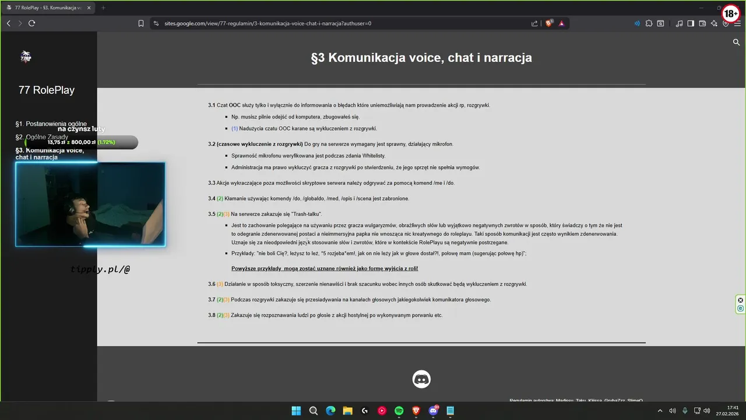Click rule 3.8 about recognizing people by voice
Image resolution: width=746 pixels, height=420 pixels.
[325, 315]
